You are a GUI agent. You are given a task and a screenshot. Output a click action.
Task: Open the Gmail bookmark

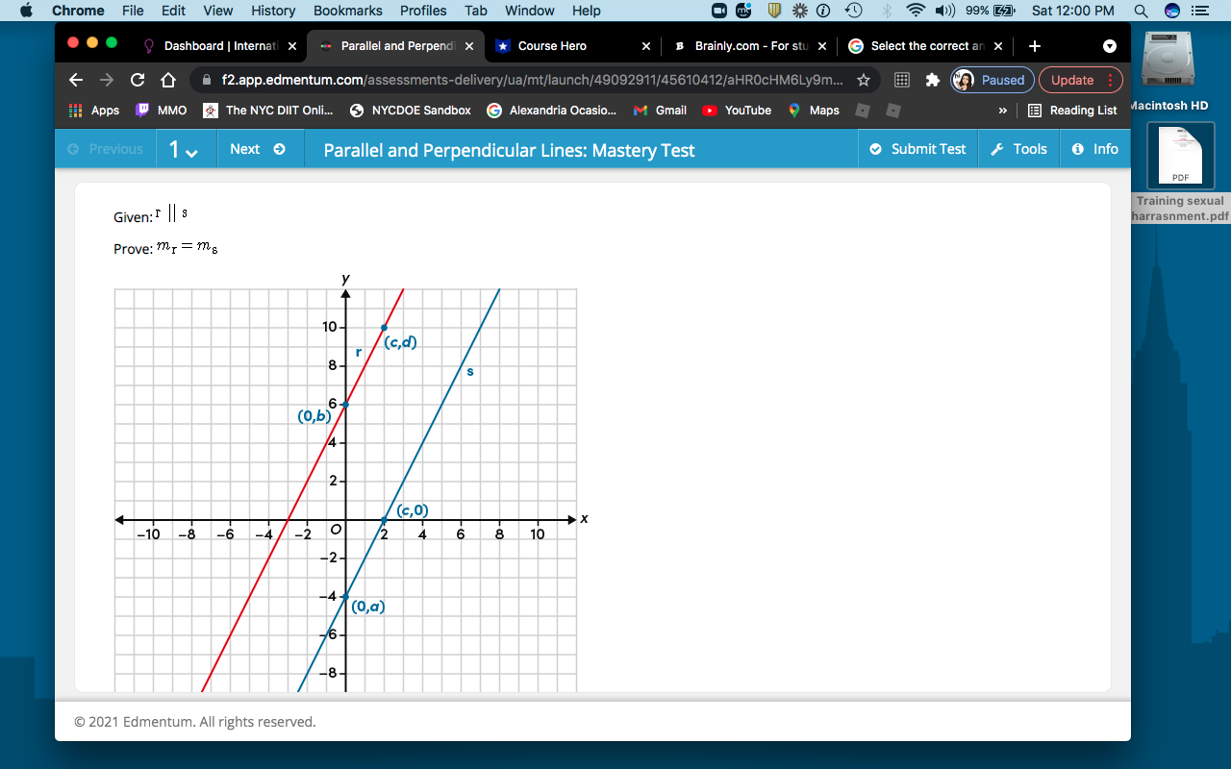pyautogui.click(x=660, y=111)
